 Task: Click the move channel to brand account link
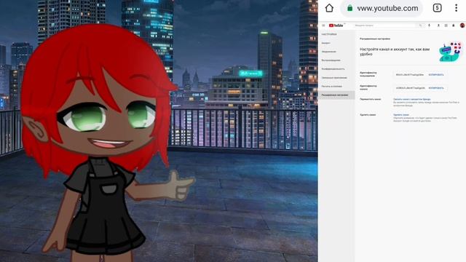(x=412, y=99)
